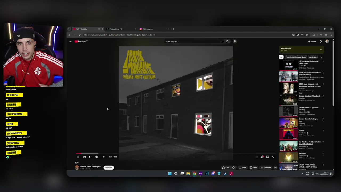Screen dimensions: 341x192
Task: Click the youtube.com address bar URL
Action: pos(121,35)
